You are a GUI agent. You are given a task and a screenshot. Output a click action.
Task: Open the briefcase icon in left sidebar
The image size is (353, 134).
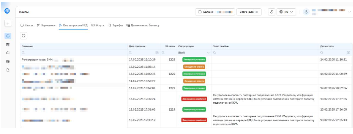[8, 53]
